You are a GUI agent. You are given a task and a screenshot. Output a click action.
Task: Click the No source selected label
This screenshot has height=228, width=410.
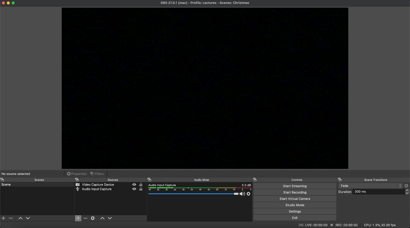[x=16, y=174]
